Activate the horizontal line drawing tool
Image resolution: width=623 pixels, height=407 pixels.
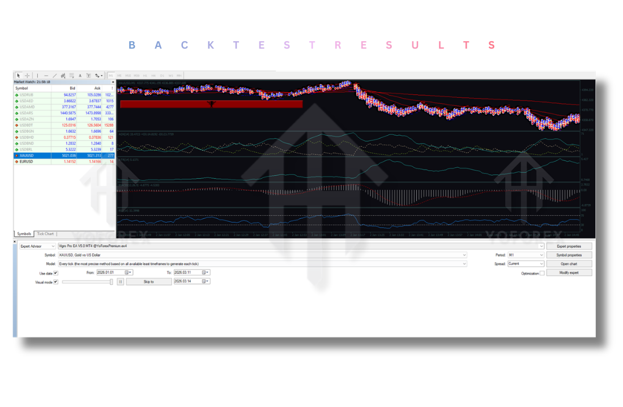click(46, 75)
